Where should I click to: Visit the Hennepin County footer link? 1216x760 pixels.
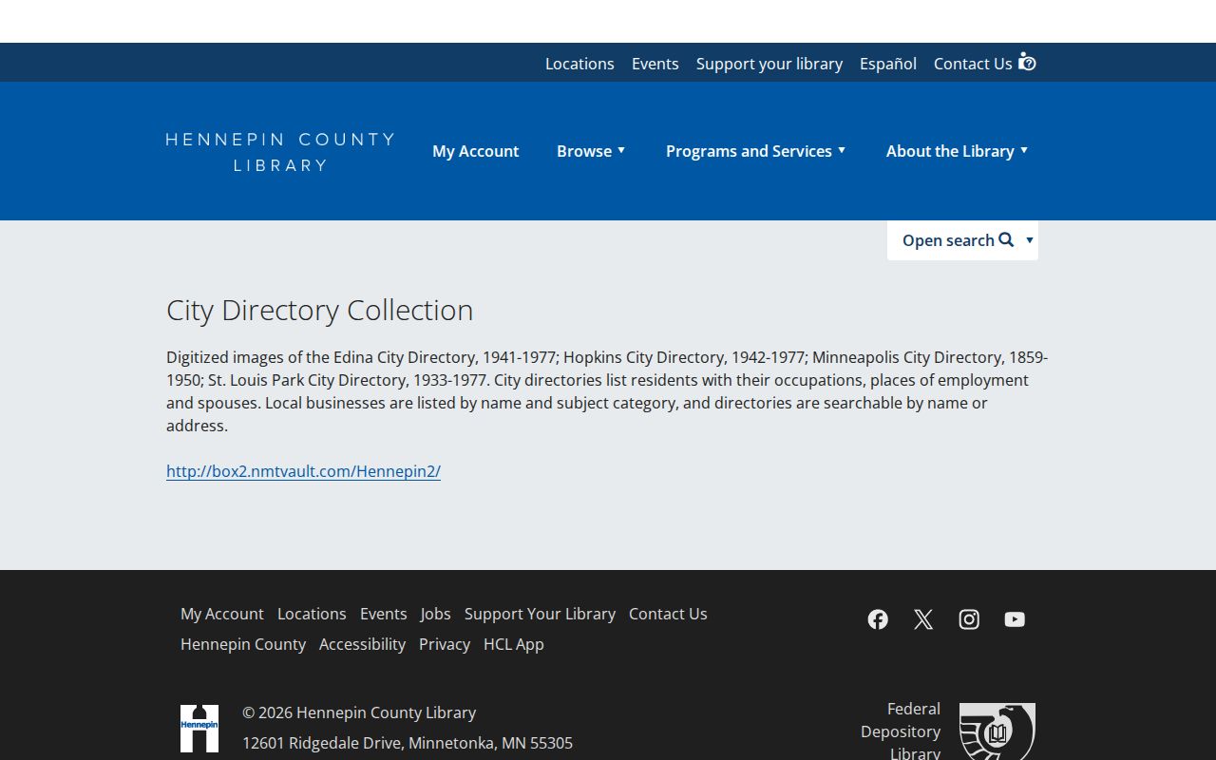(243, 644)
